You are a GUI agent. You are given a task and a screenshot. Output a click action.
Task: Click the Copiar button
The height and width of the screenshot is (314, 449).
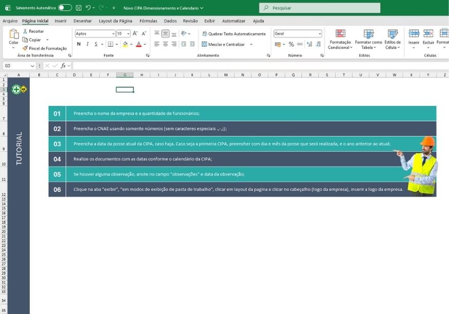[x=31, y=40]
